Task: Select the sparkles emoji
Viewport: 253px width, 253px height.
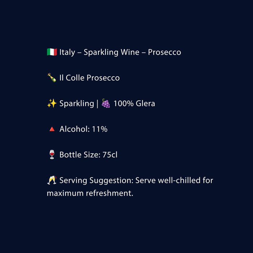Action: pos(52,104)
